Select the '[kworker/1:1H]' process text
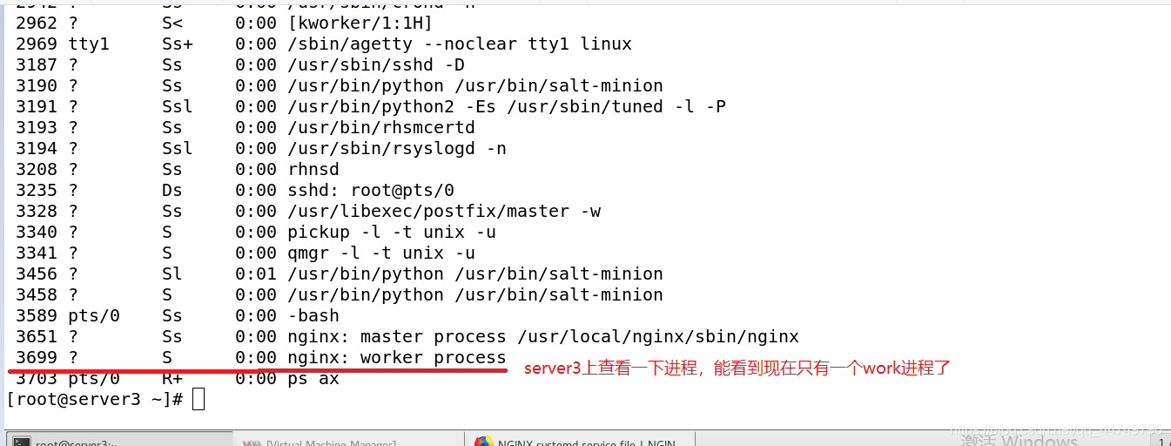This screenshot has width=1171, height=446. pos(360,24)
